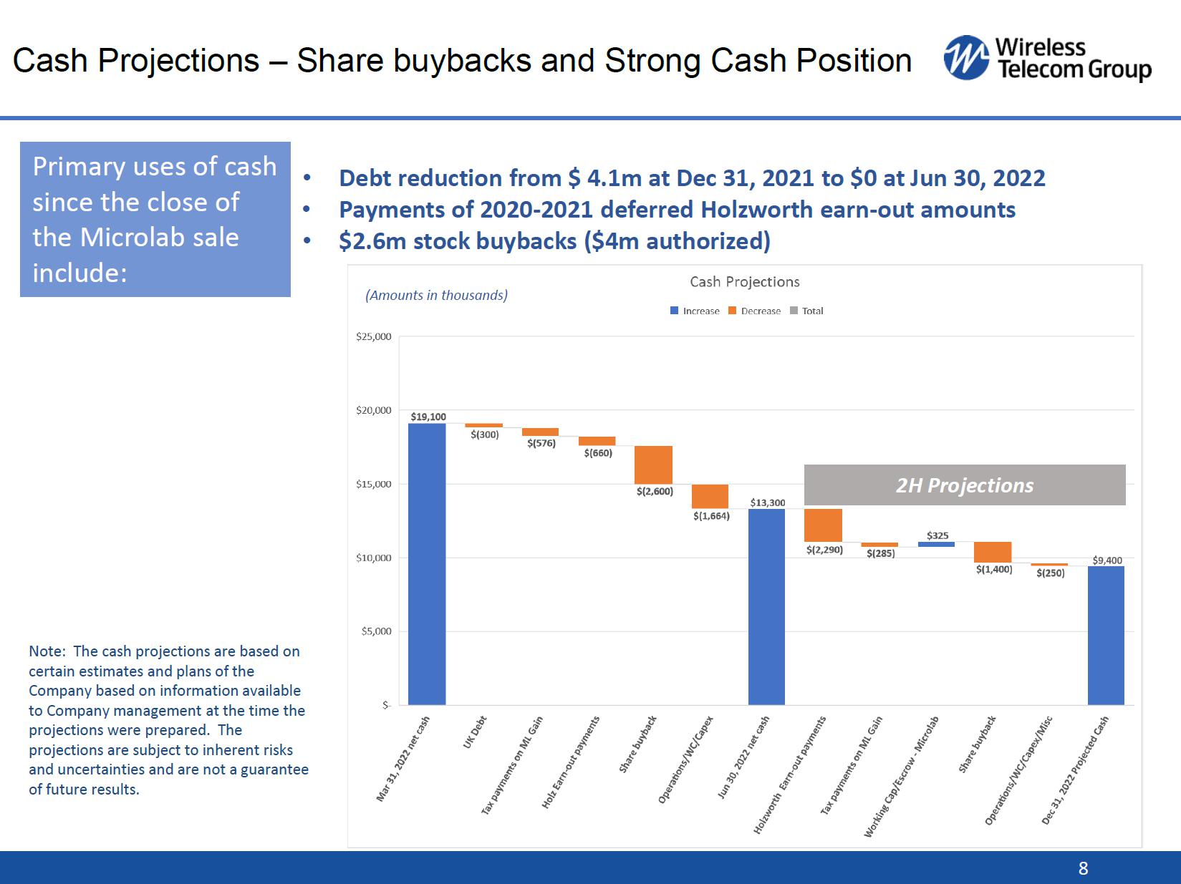Click the Cash Projections chart title
The height and width of the screenshot is (884, 1181).
click(744, 282)
